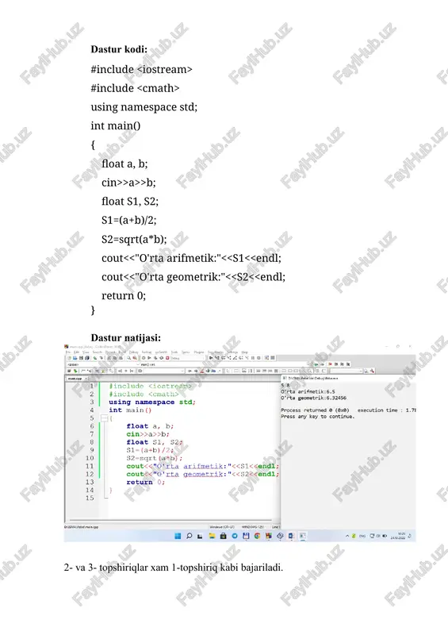Click the 'Dastur kodi:' heading

click(x=119, y=49)
